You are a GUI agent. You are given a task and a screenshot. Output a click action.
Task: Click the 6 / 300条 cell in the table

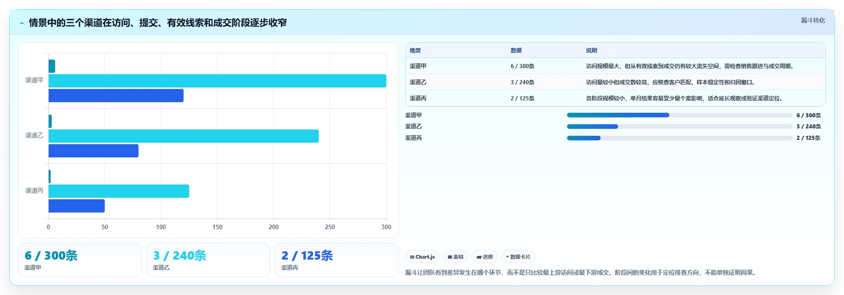click(x=522, y=66)
